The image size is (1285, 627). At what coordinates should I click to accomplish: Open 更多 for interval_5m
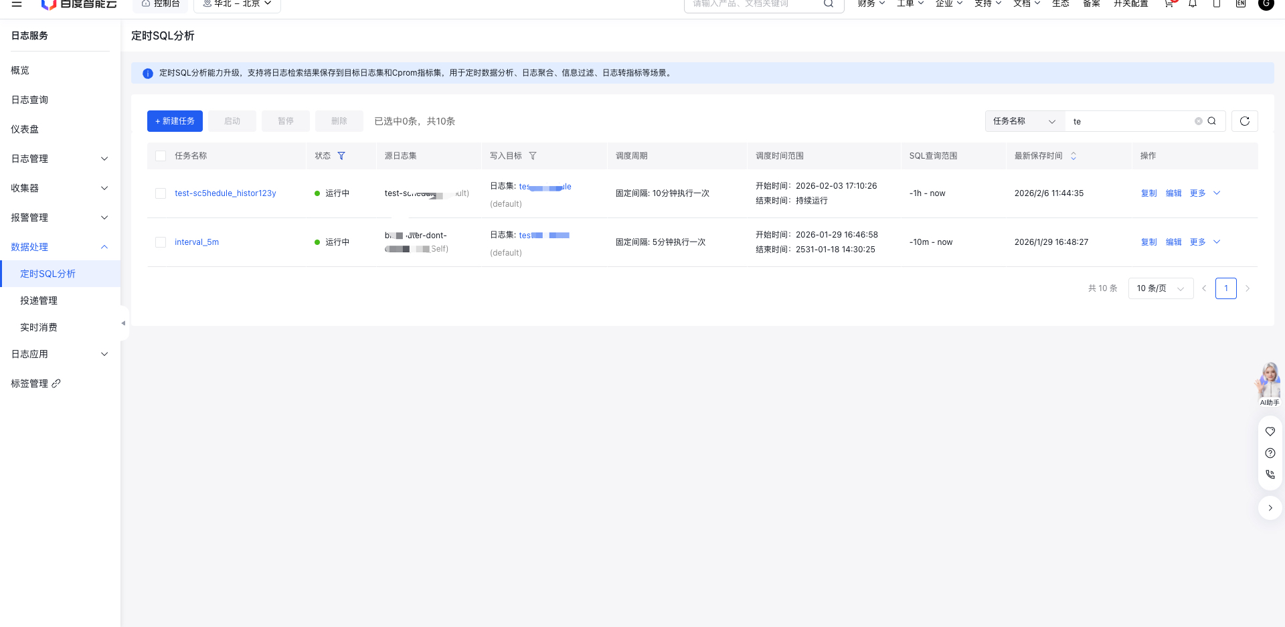[1205, 242]
